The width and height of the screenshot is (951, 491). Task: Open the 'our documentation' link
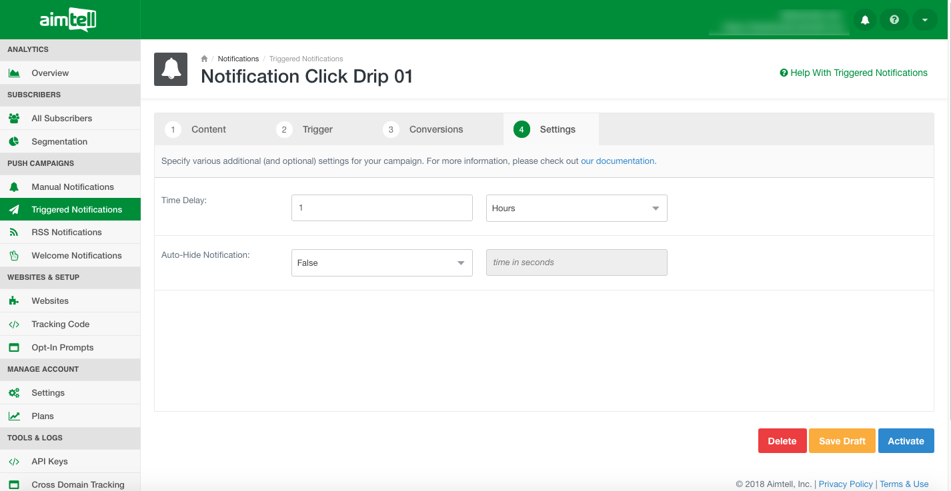pos(618,161)
